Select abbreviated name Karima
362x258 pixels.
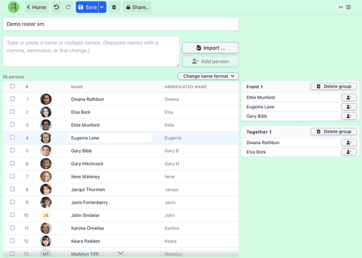point(172,228)
